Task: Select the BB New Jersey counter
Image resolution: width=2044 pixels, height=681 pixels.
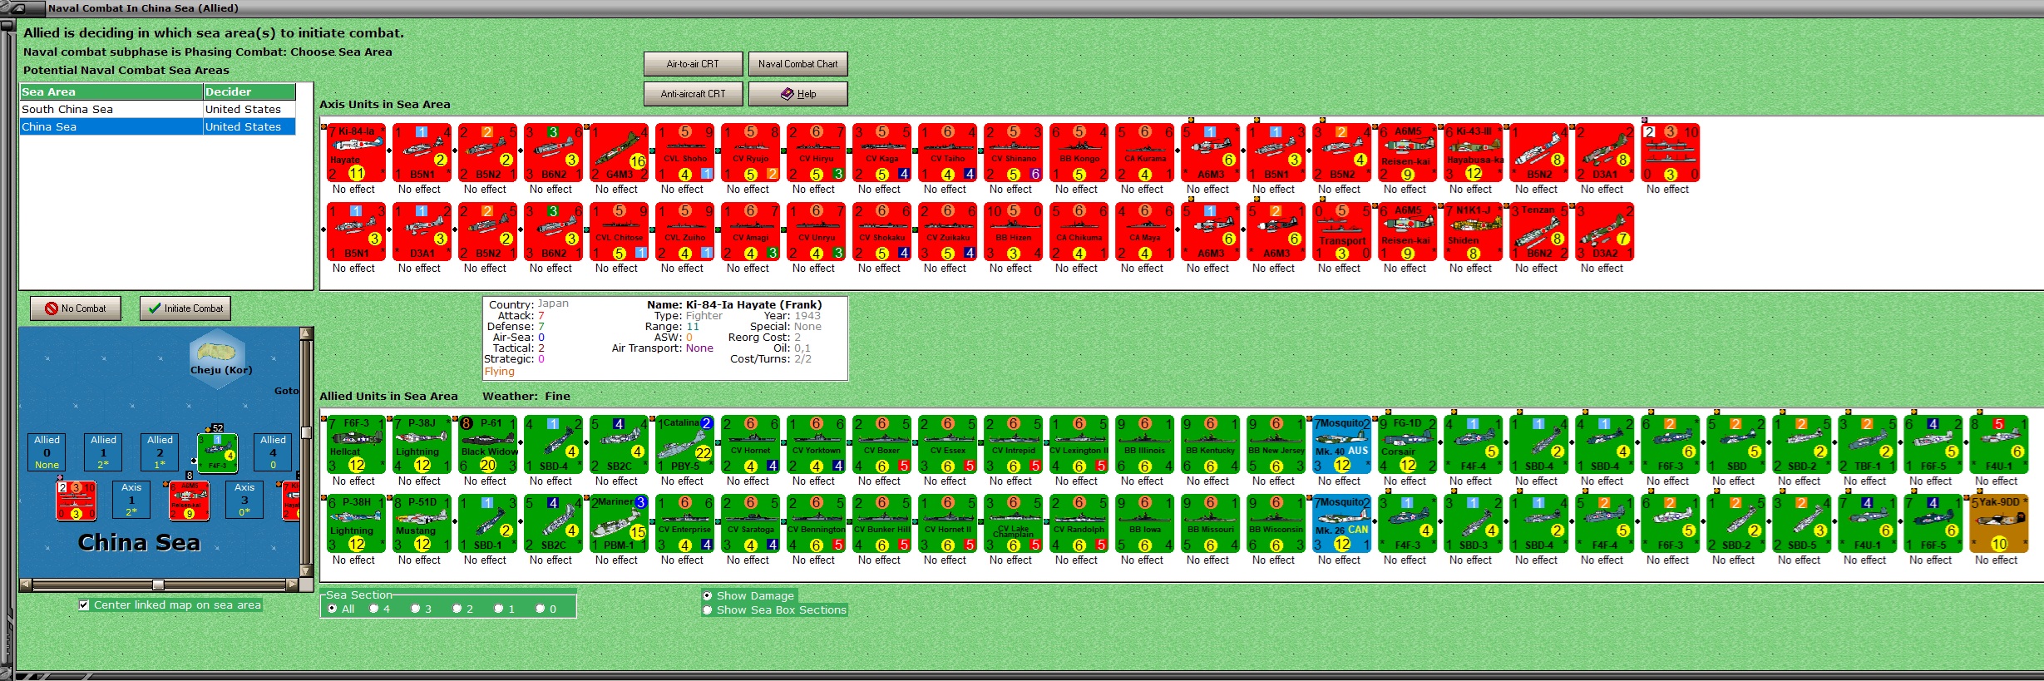Action: 1276,445
